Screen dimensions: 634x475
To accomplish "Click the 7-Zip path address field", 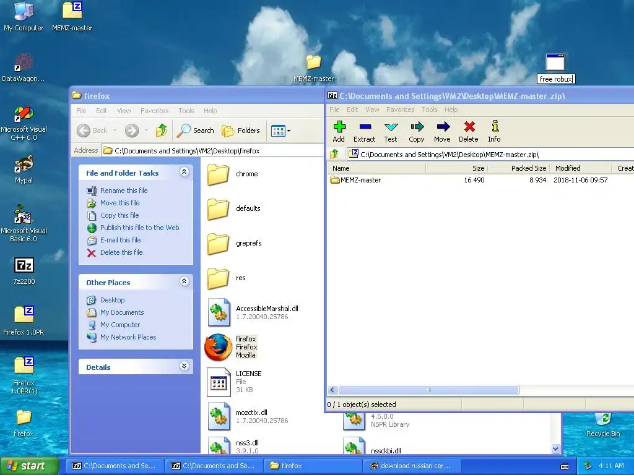I will tap(490, 154).
